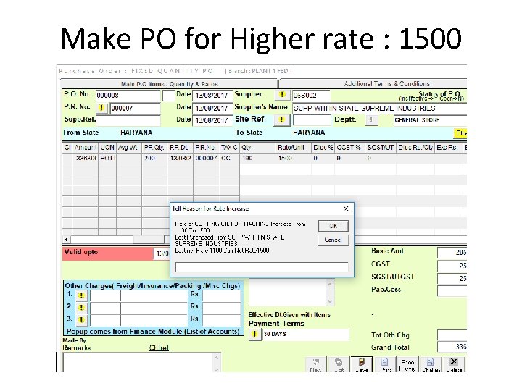522x391 pixels.
Task: Click the New toolbar button
Action: pos(315,365)
